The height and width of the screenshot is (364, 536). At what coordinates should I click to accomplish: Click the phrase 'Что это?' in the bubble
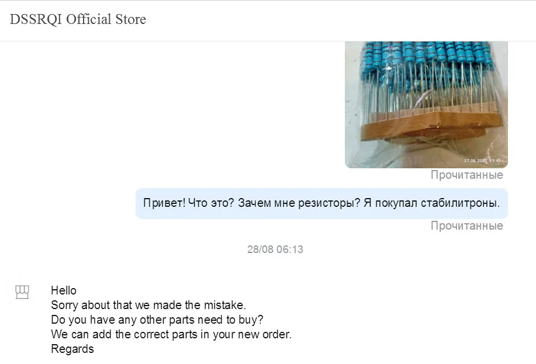211,203
